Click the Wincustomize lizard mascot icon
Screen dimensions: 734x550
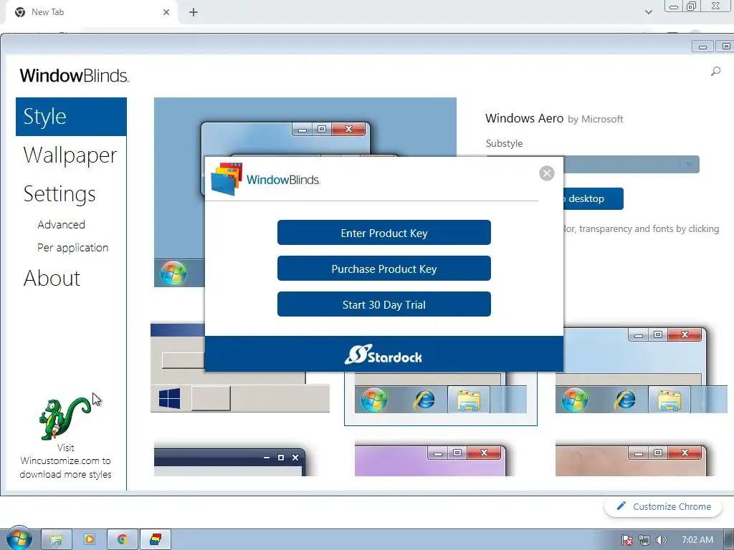coord(65,418)
